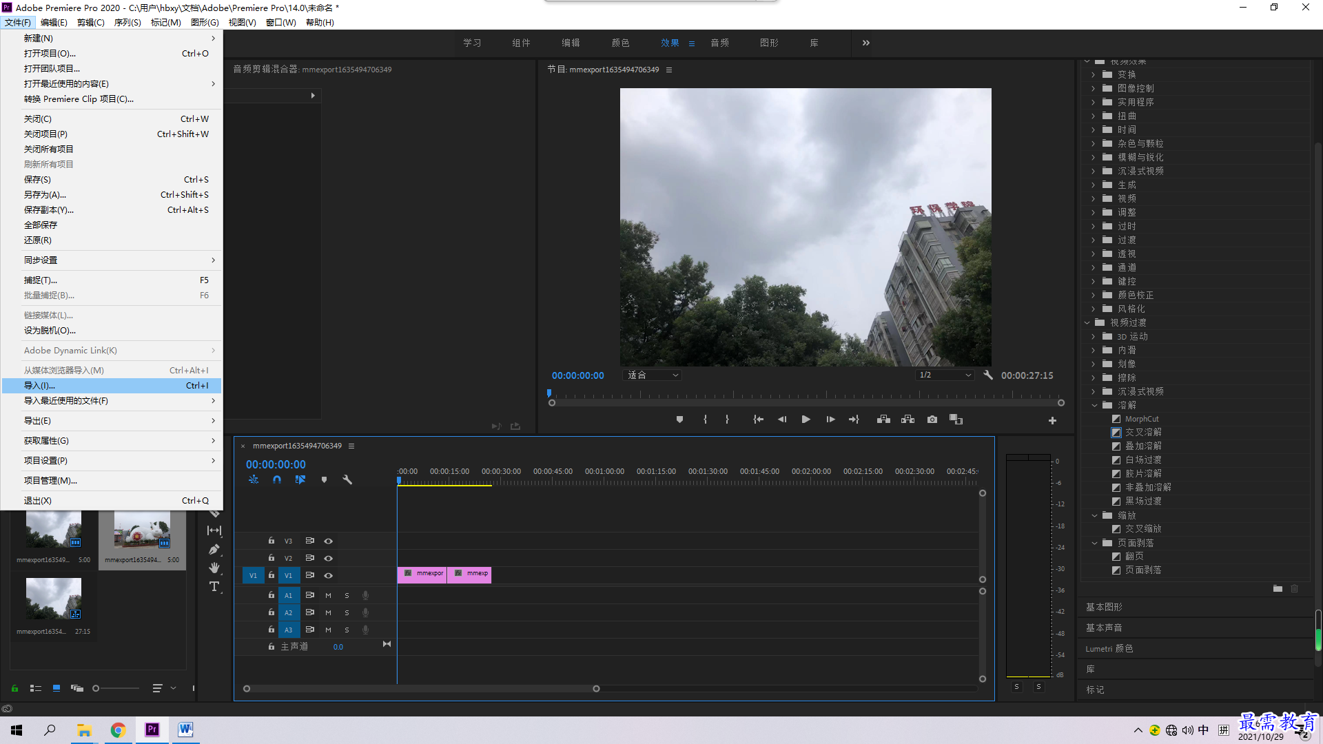Mute audio track A1
The height and width of the screenshot is (744, 1323).
[328, 595]
